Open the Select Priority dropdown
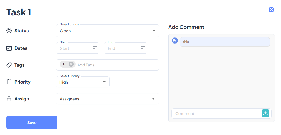Image resolution: width=281 pixels, height=135 pixels. click(104, 82)
